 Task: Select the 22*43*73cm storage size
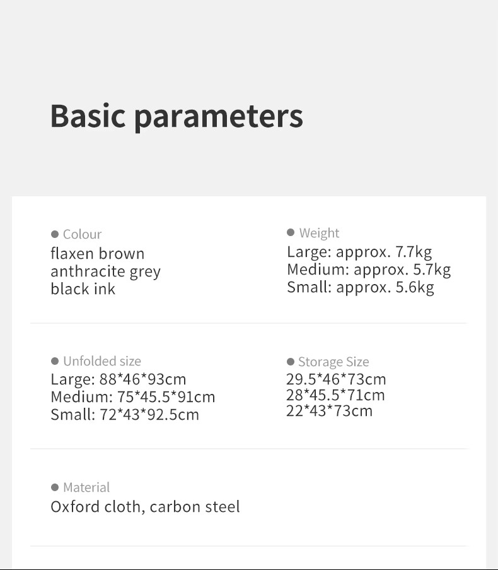point(330,411)
